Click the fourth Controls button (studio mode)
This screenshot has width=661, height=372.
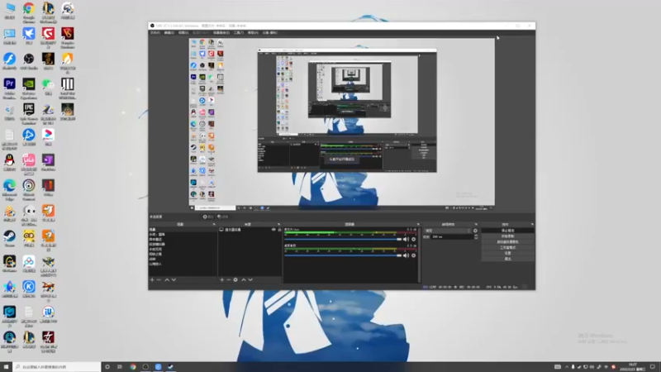(x=507, y=247)
